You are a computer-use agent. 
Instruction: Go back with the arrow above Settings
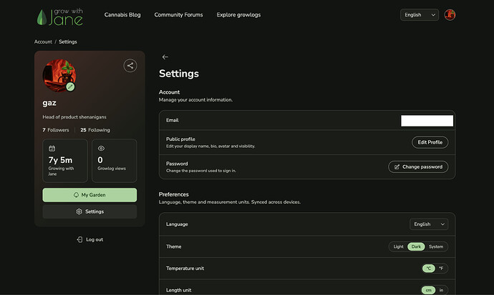pos(165,57)
